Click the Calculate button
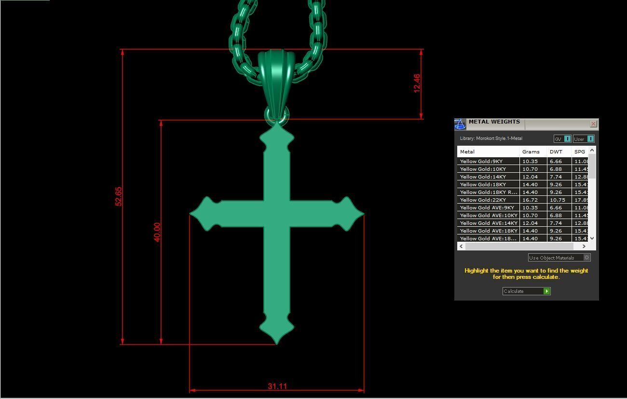The width and height of the screenshot is (627, 399). pos(526,291)
